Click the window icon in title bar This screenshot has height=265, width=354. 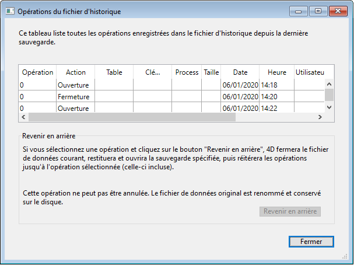pyautogui.click(x=10, y=11)
